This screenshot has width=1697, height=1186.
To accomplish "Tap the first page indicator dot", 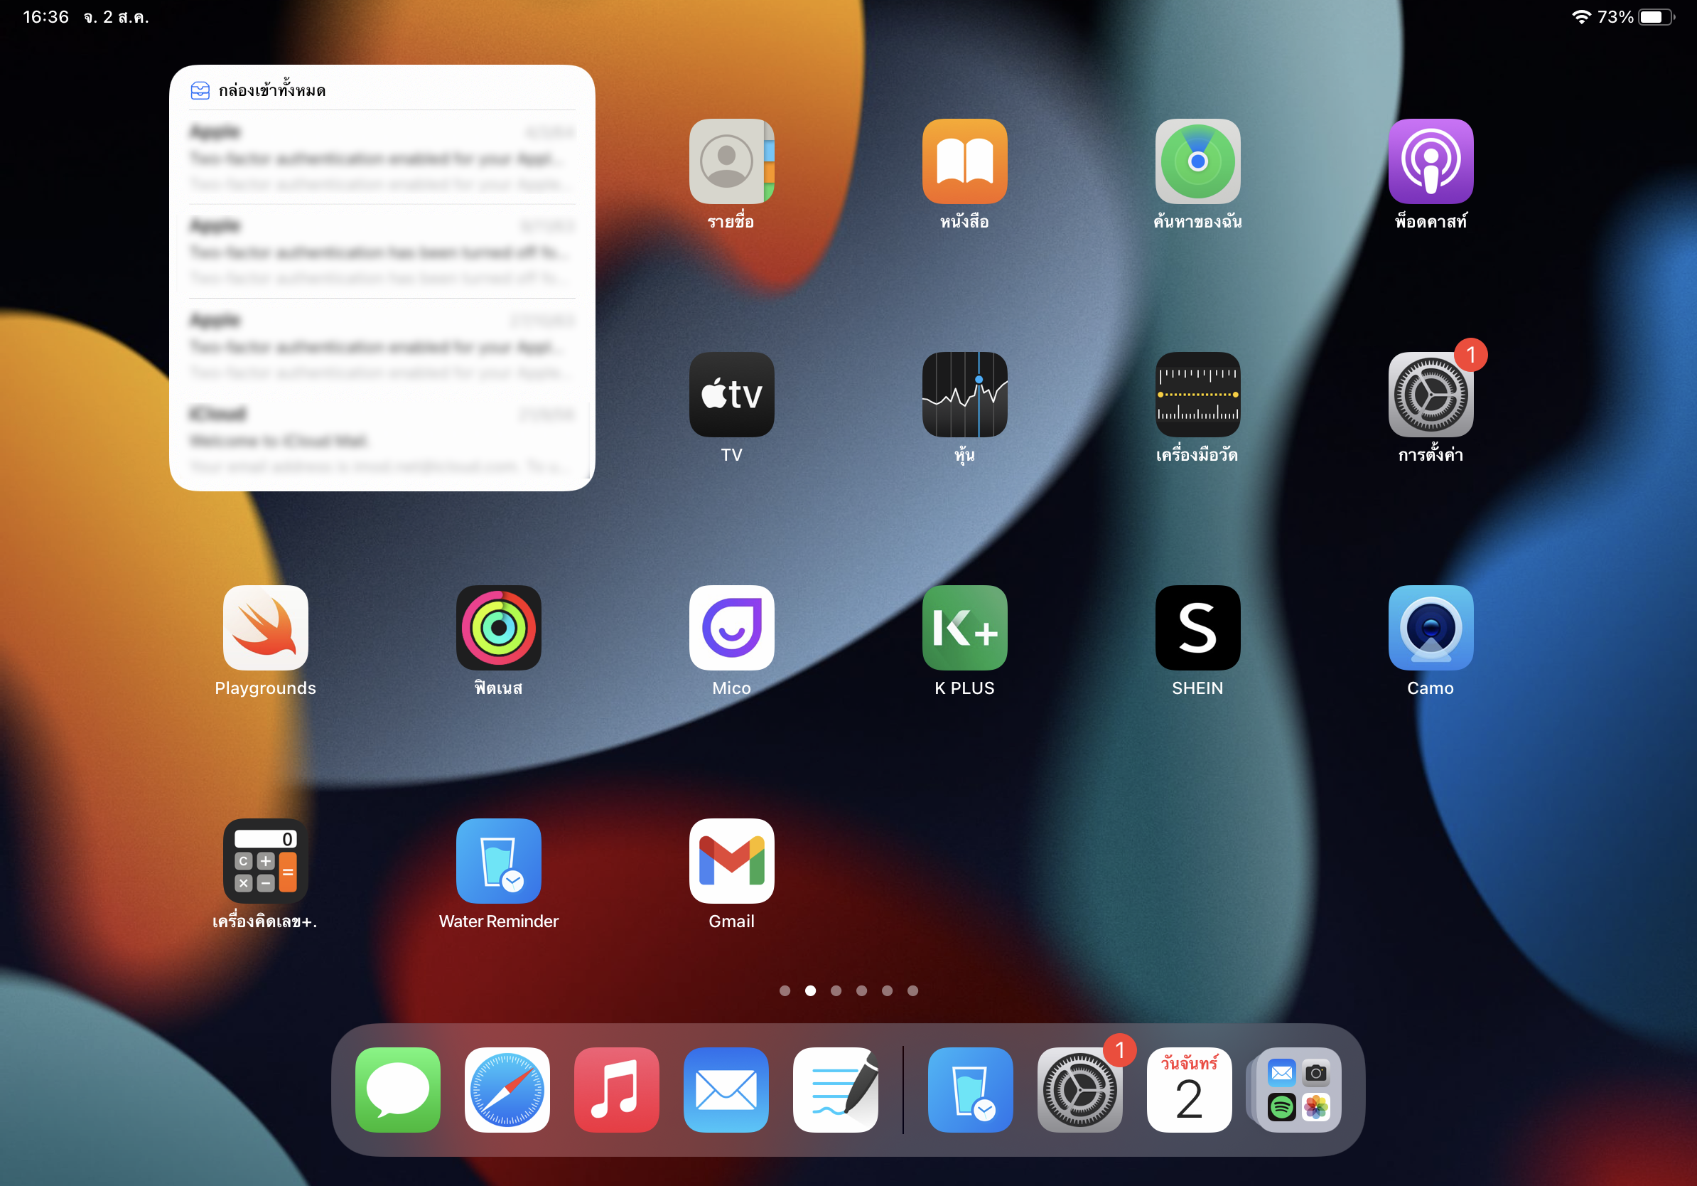I will point(785,990).
